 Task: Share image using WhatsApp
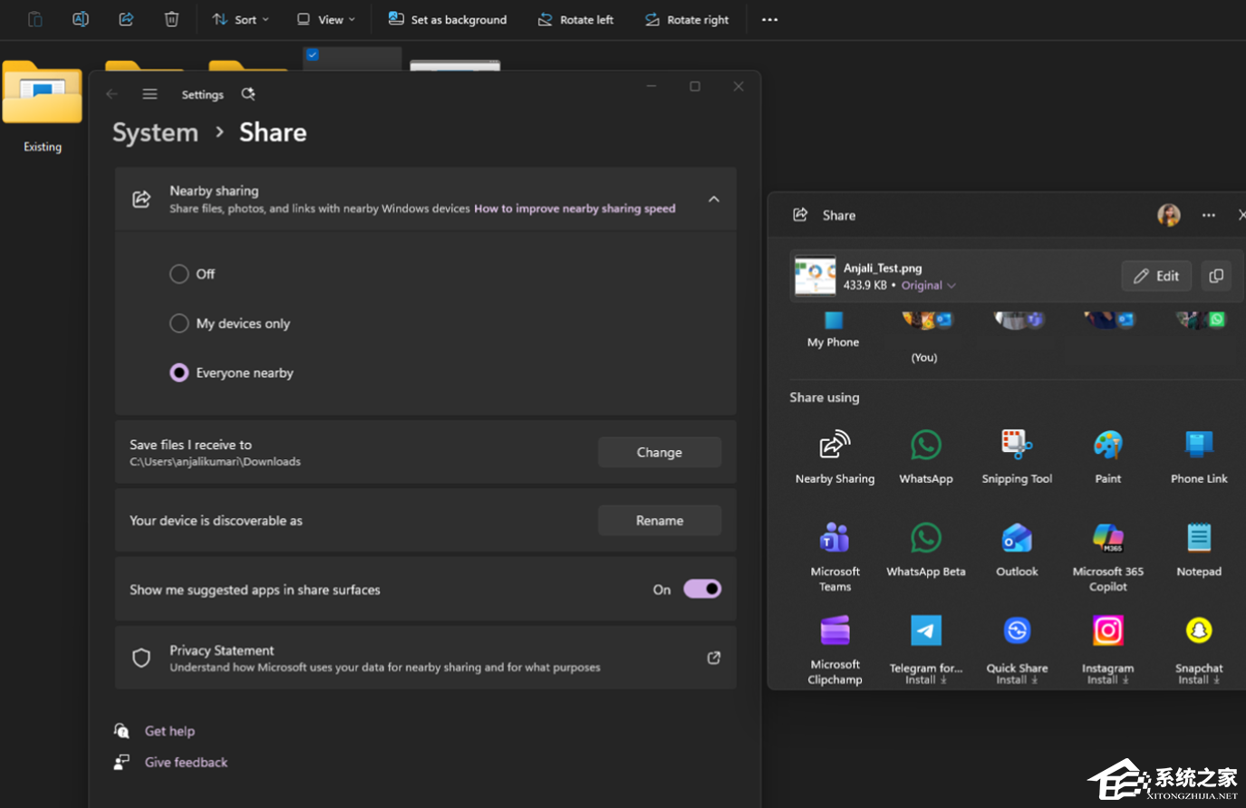(x=926, y=458)
